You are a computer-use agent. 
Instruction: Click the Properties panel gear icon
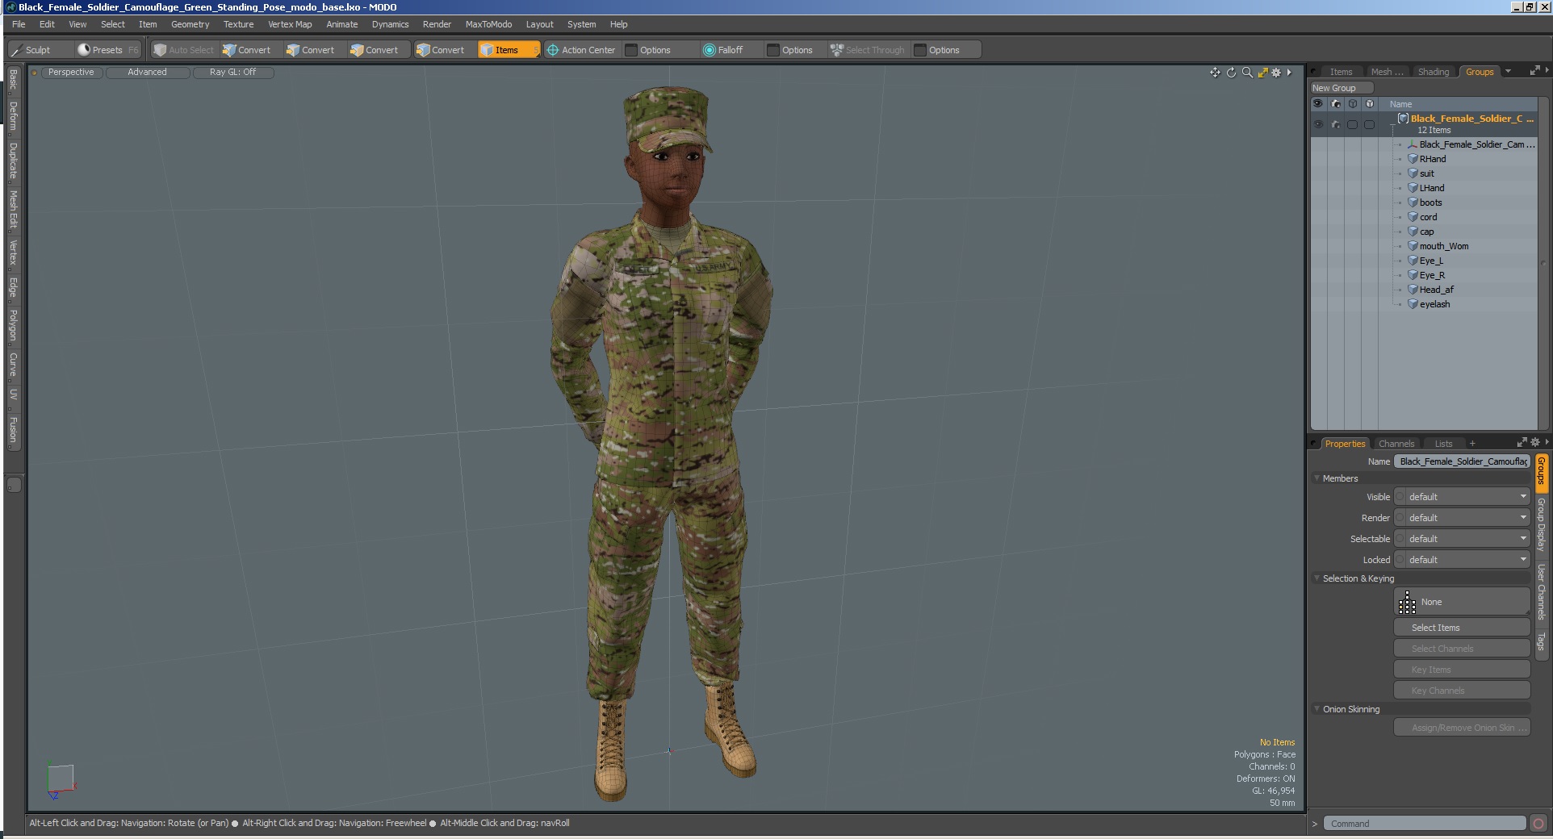1534,443
